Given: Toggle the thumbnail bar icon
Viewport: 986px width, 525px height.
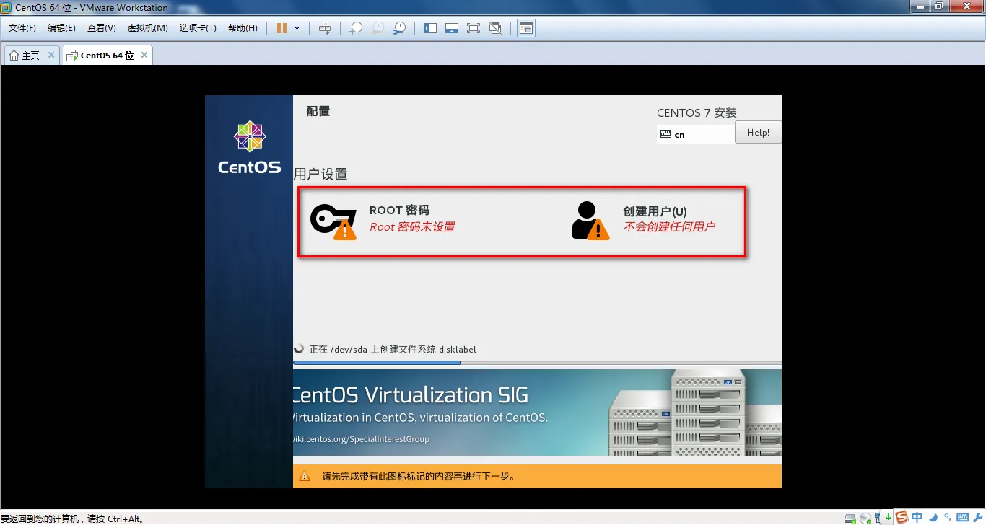Looking at the screenshot, I should click(452, 28).
